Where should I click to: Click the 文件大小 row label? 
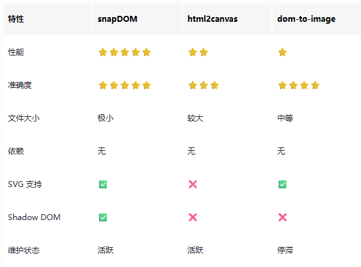[x=24, y=118]
